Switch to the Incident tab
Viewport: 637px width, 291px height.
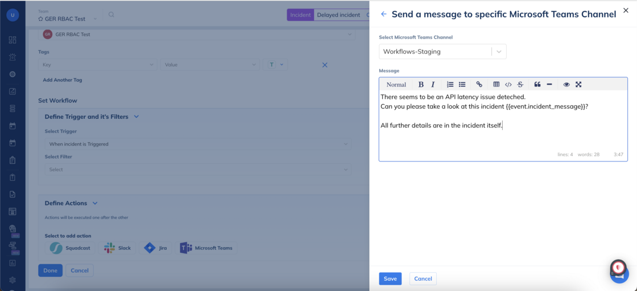tap(300, 15)
